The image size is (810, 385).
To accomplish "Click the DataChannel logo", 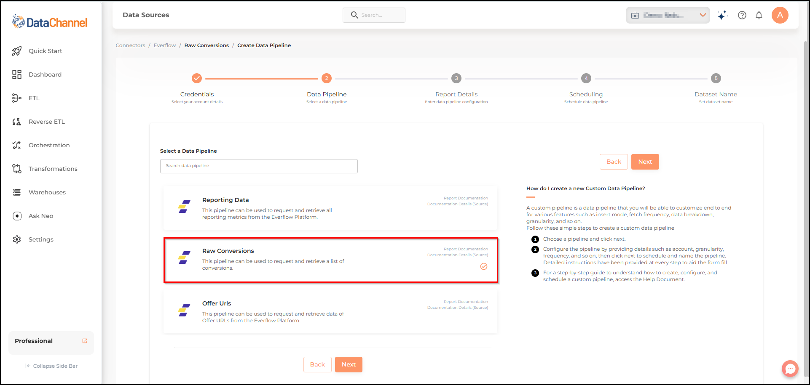I will pyautogui.click(x=50, y=22).
